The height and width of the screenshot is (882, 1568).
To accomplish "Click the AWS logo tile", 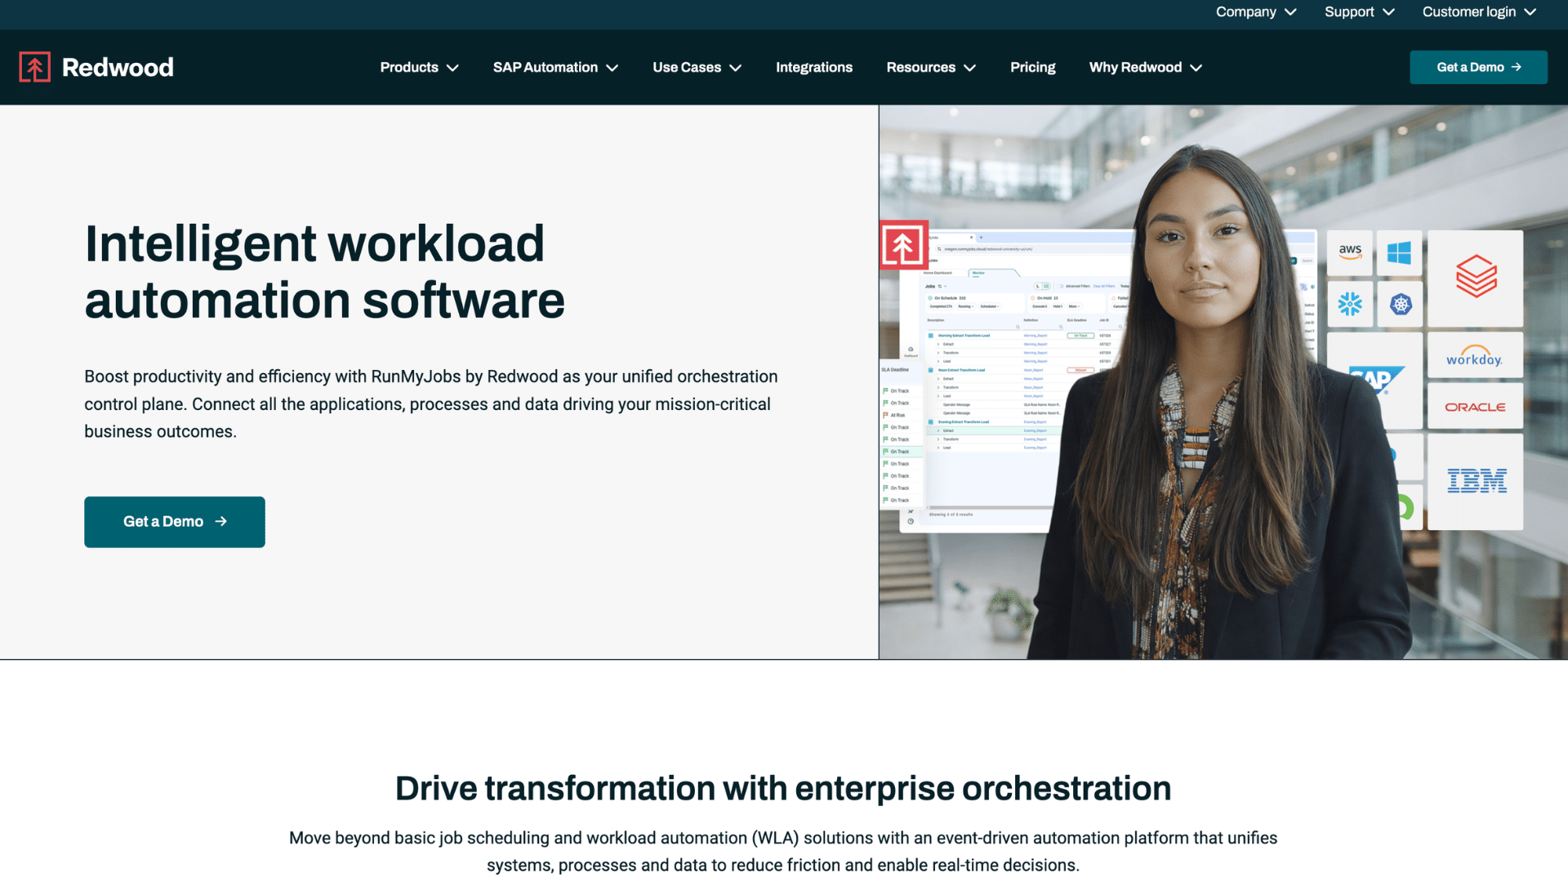I will (x=1350, y=252).
